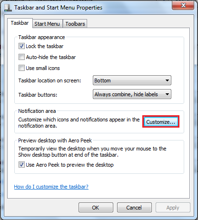Switch to the Start Menu tab
The height and width of the screenshot is (220, 198).
(x=47, y=24)
